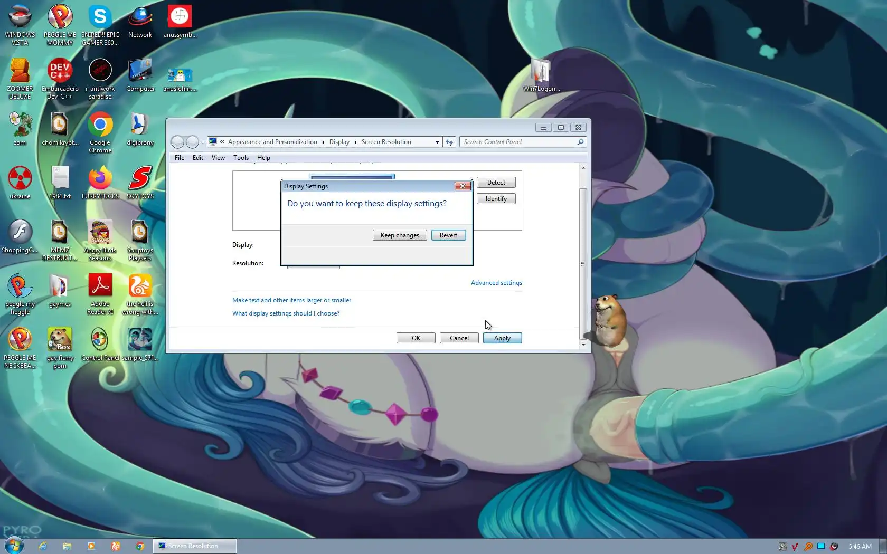Click the Identify button
This screenshot has height=554, width=887.
(x=496, y=199)
